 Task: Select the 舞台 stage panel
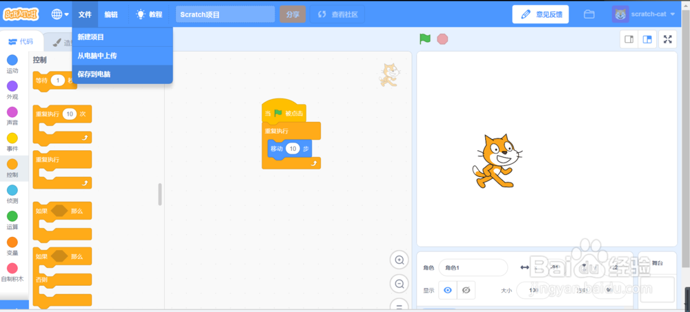pyautogui.click(x=657, y=281)
